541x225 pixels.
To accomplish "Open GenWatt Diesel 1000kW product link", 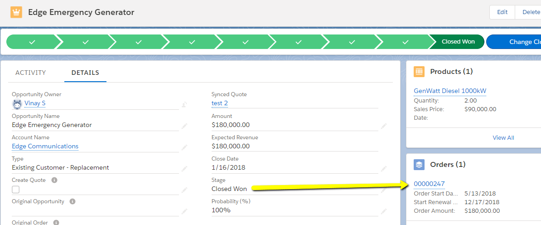I will point(450,91).
